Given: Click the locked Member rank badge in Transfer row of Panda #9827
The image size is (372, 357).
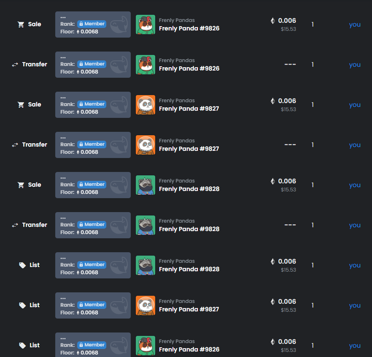Looking at the screenshot, I should point(92,144).
